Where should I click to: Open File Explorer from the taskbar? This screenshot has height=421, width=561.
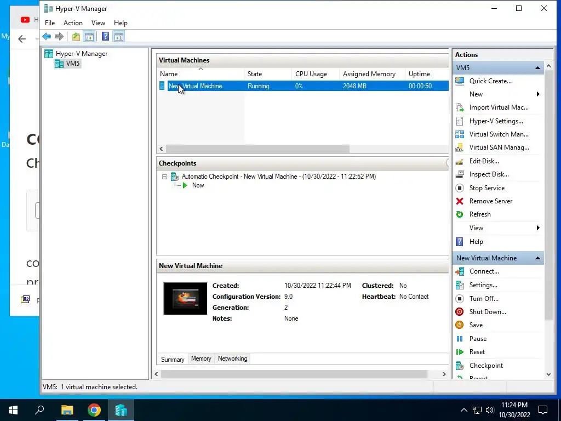pyautogui.click(x=67, y=410)
